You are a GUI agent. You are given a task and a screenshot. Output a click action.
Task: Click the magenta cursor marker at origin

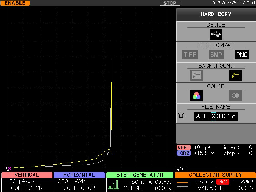9,168
